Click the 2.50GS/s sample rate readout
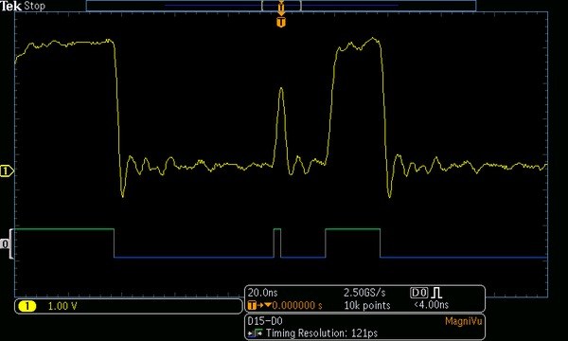 (364, 293)
